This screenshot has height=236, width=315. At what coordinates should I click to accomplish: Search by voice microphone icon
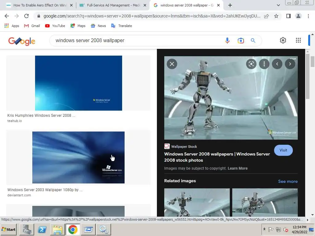click(227, 41)
